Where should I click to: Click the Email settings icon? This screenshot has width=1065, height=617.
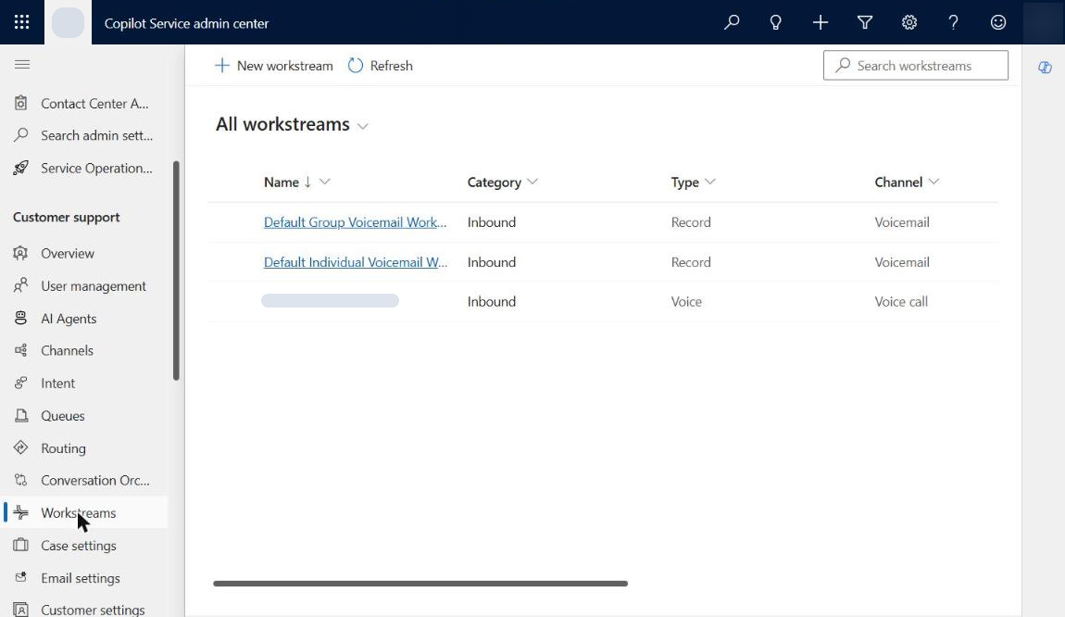(21, 577)
